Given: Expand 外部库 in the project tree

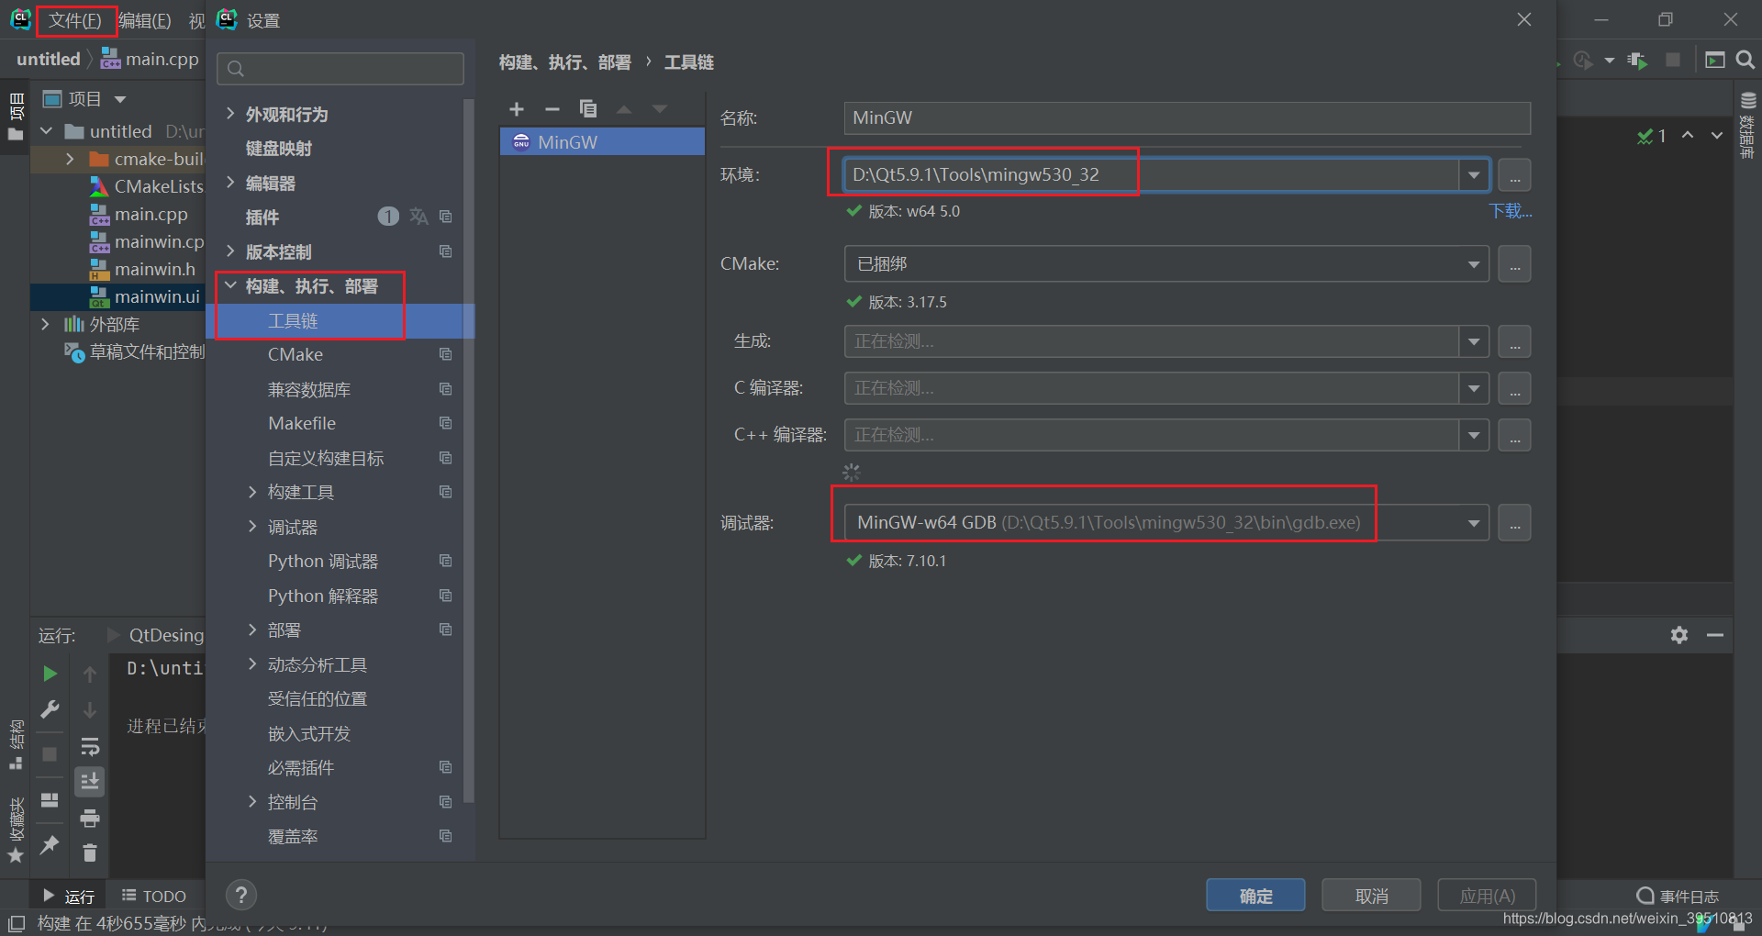Looking at the screenshot, I should pos(45,324).
